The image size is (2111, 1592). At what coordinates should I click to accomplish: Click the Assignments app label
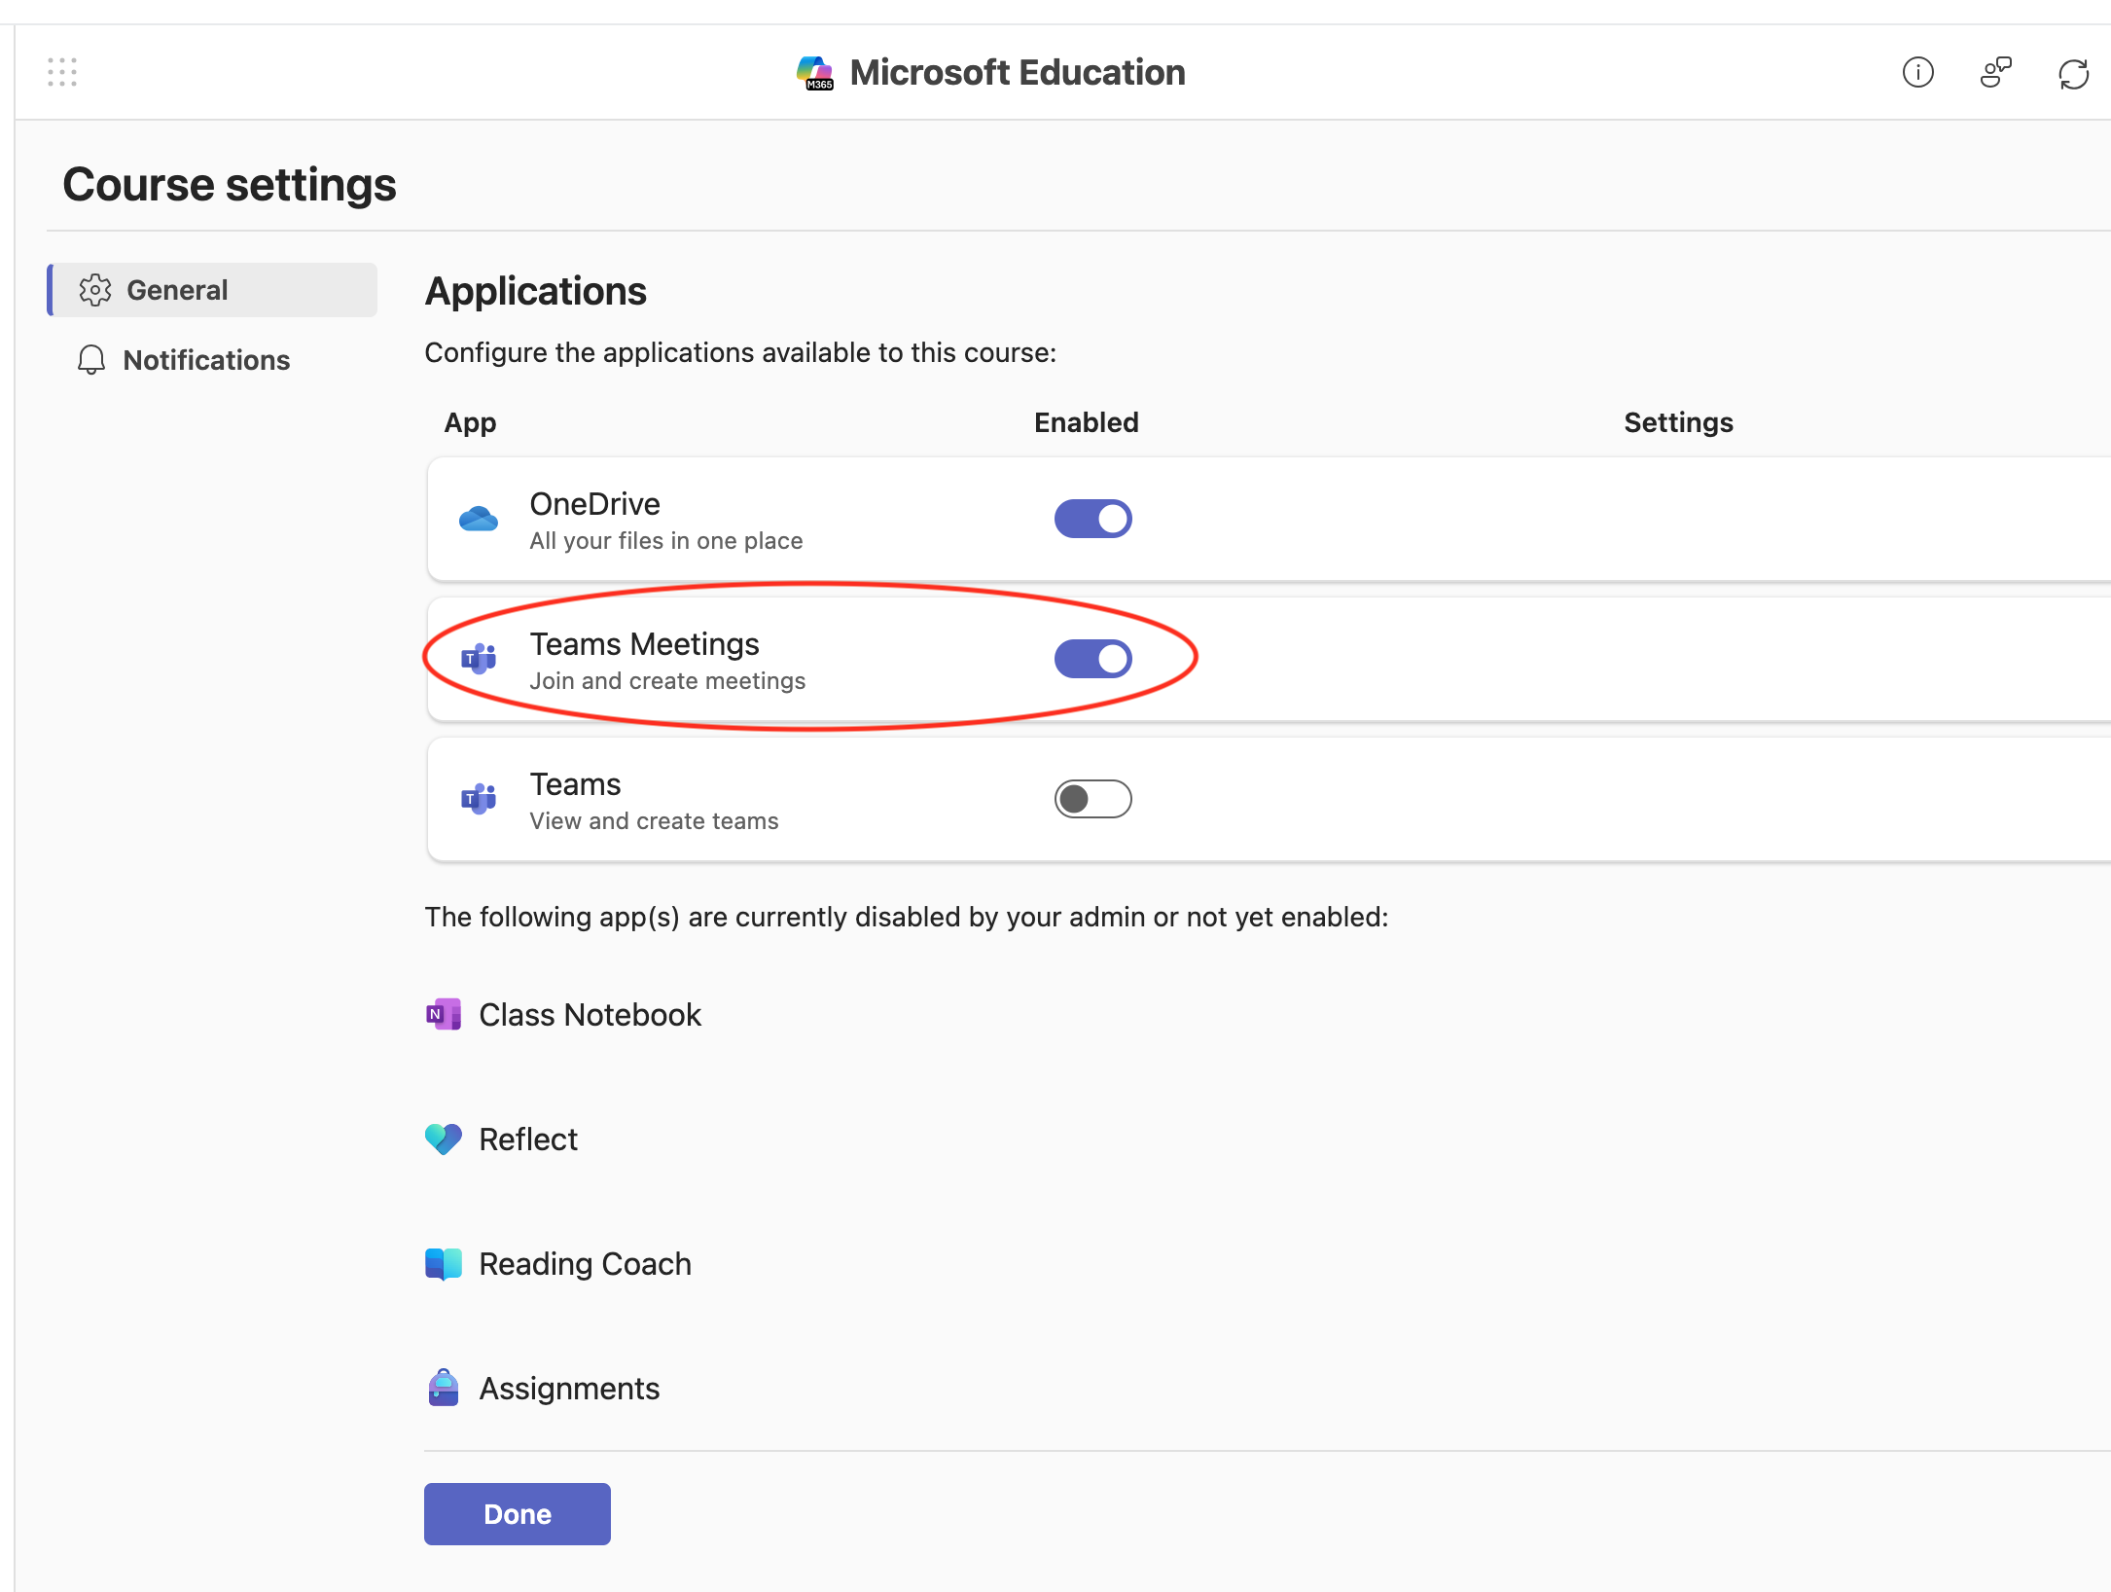pyautogui.click(x=569, y=1389)
